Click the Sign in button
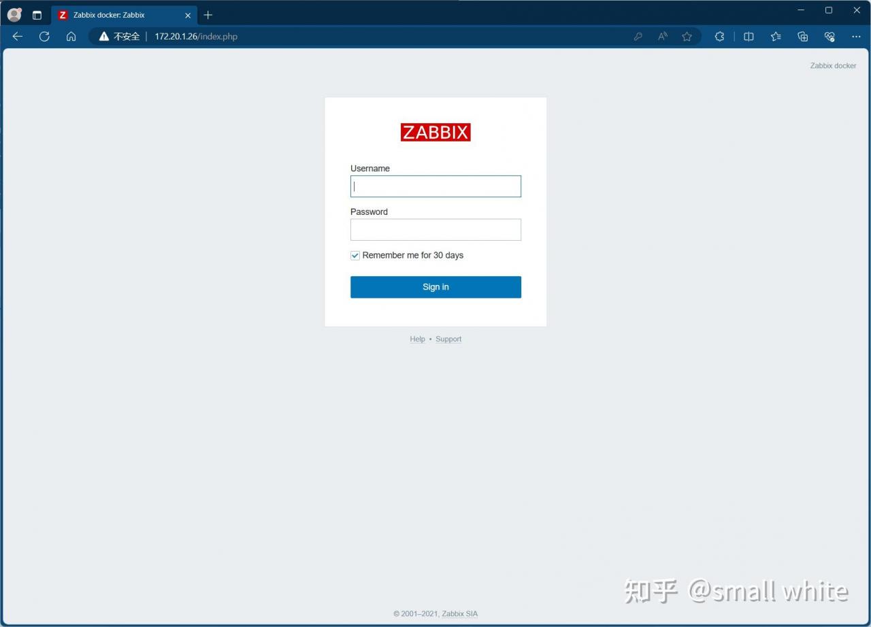 point(435,287)
